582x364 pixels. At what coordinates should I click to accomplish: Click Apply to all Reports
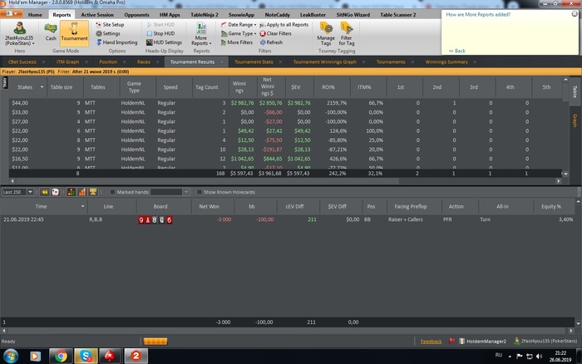click(284, 24)
